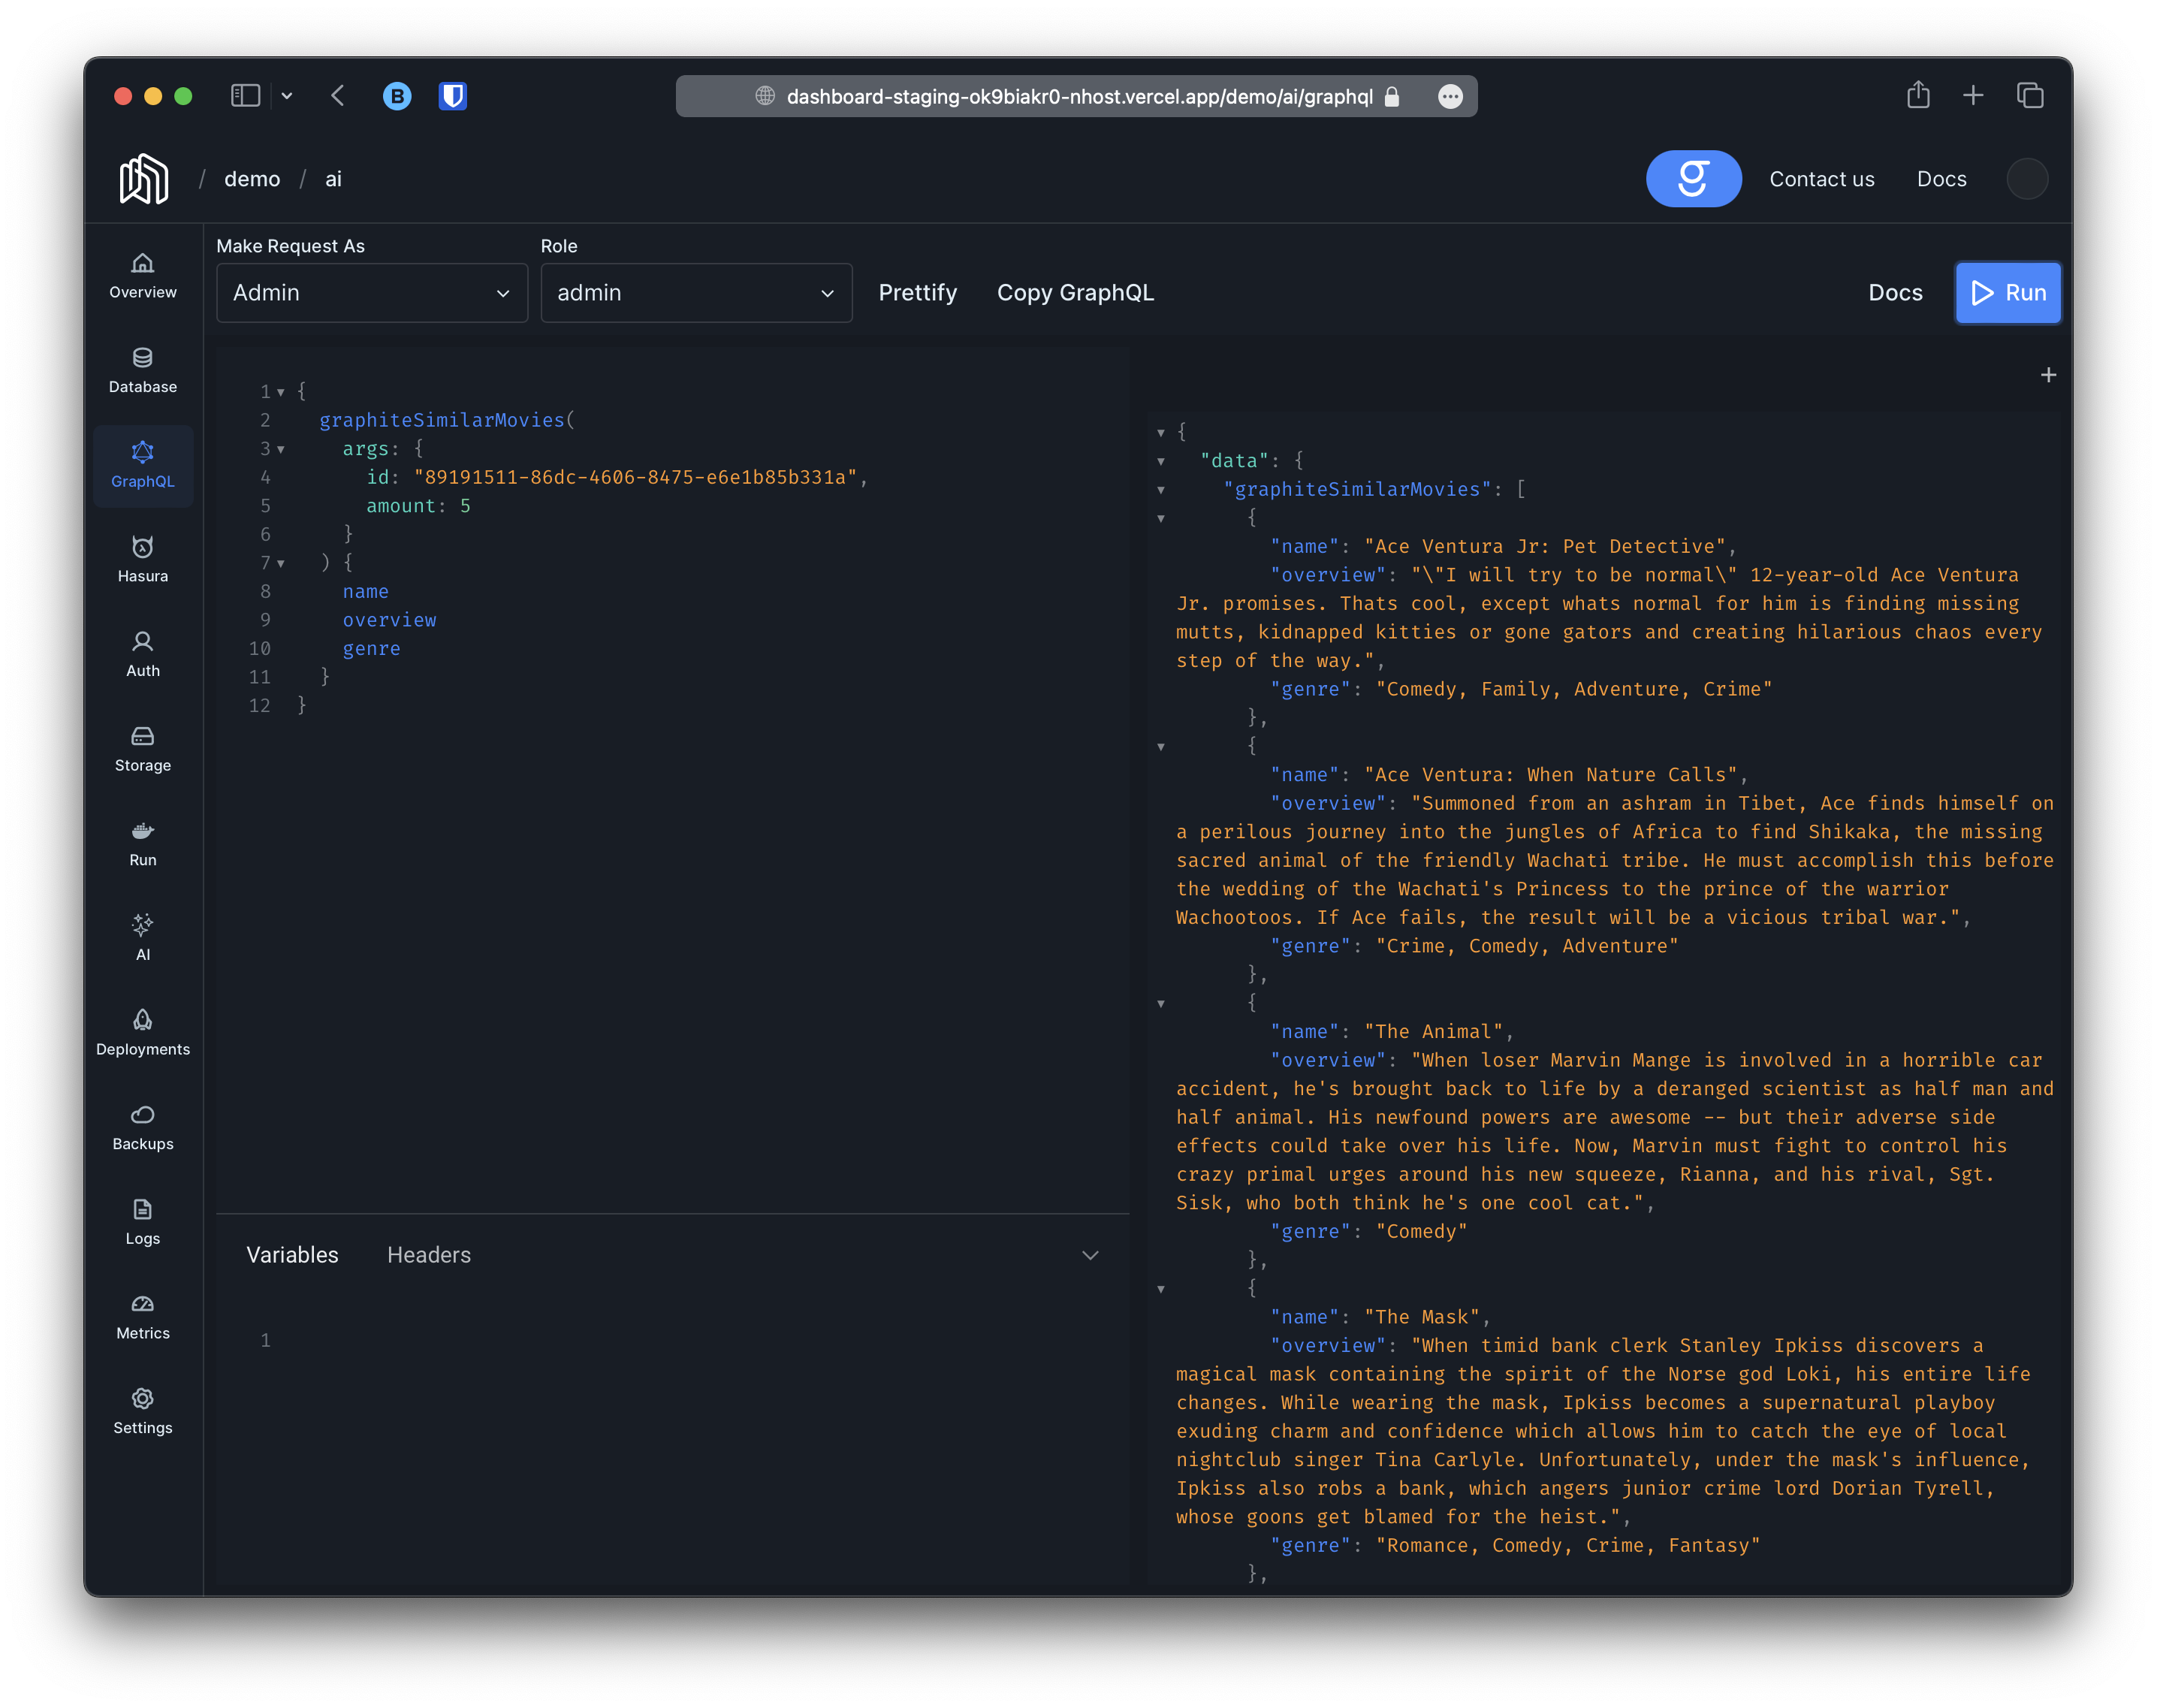The height and width of the screenshot is (1708, 2157).
Task: Open the Role admin dropdown
Action: point(696,293)
